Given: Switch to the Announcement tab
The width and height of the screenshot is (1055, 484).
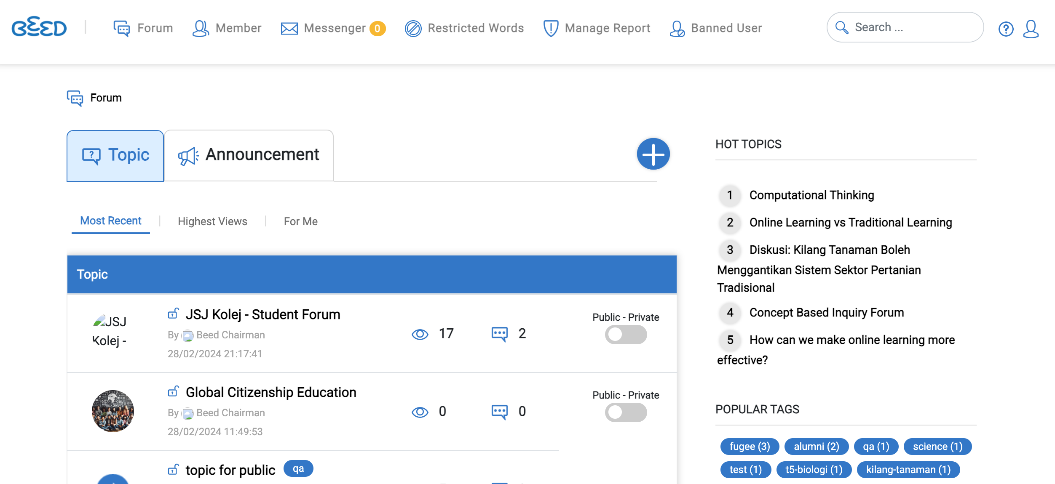Looking at the screenshot, I should click(249, 155).
